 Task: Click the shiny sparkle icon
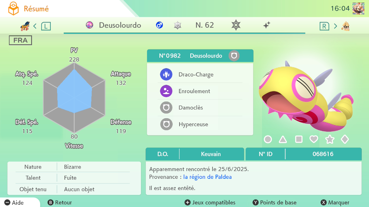[267, 25]
